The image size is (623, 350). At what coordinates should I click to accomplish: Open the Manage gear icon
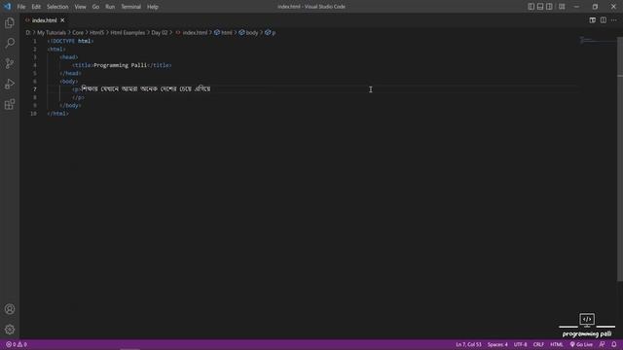click(x=10, y=330)
